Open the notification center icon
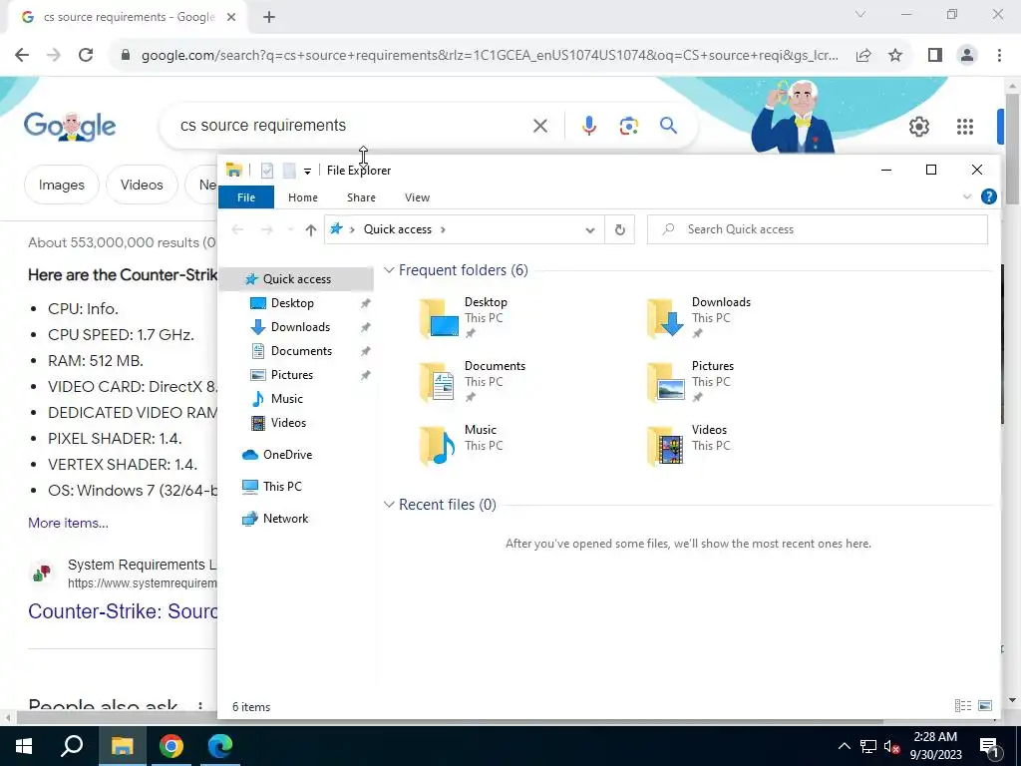The width and height of the screenshot is (1021, 766). 988,746
